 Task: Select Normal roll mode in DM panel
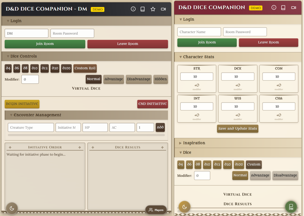pyautogui.click(x=94, y=79)
